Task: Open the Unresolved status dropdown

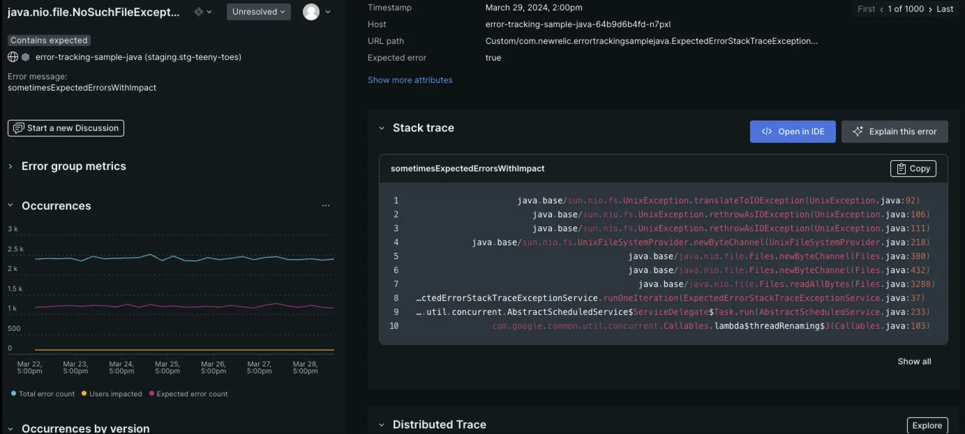Action: 258,12
